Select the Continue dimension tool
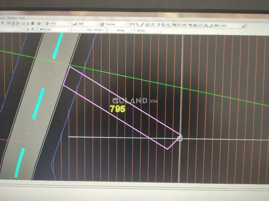 pyautogui.click(x=184, y=25)
